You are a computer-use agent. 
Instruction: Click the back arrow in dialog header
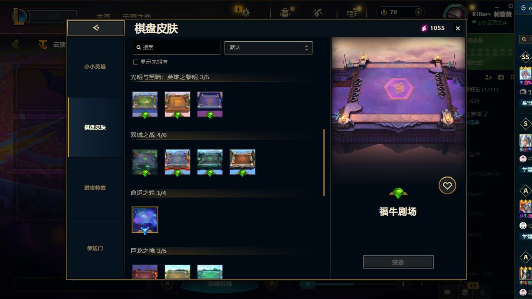pyautogui.click(x=96, y=28)
